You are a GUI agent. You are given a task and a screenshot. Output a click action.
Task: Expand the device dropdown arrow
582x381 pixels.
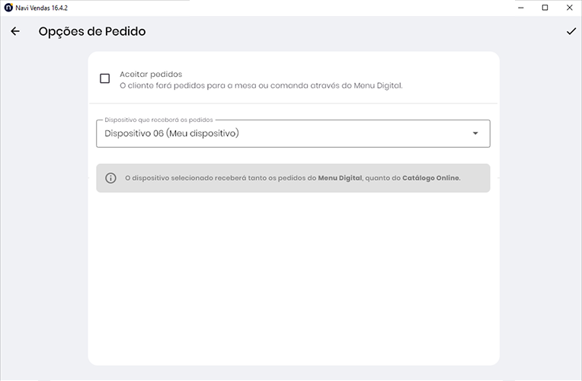(x=475, y=133)
